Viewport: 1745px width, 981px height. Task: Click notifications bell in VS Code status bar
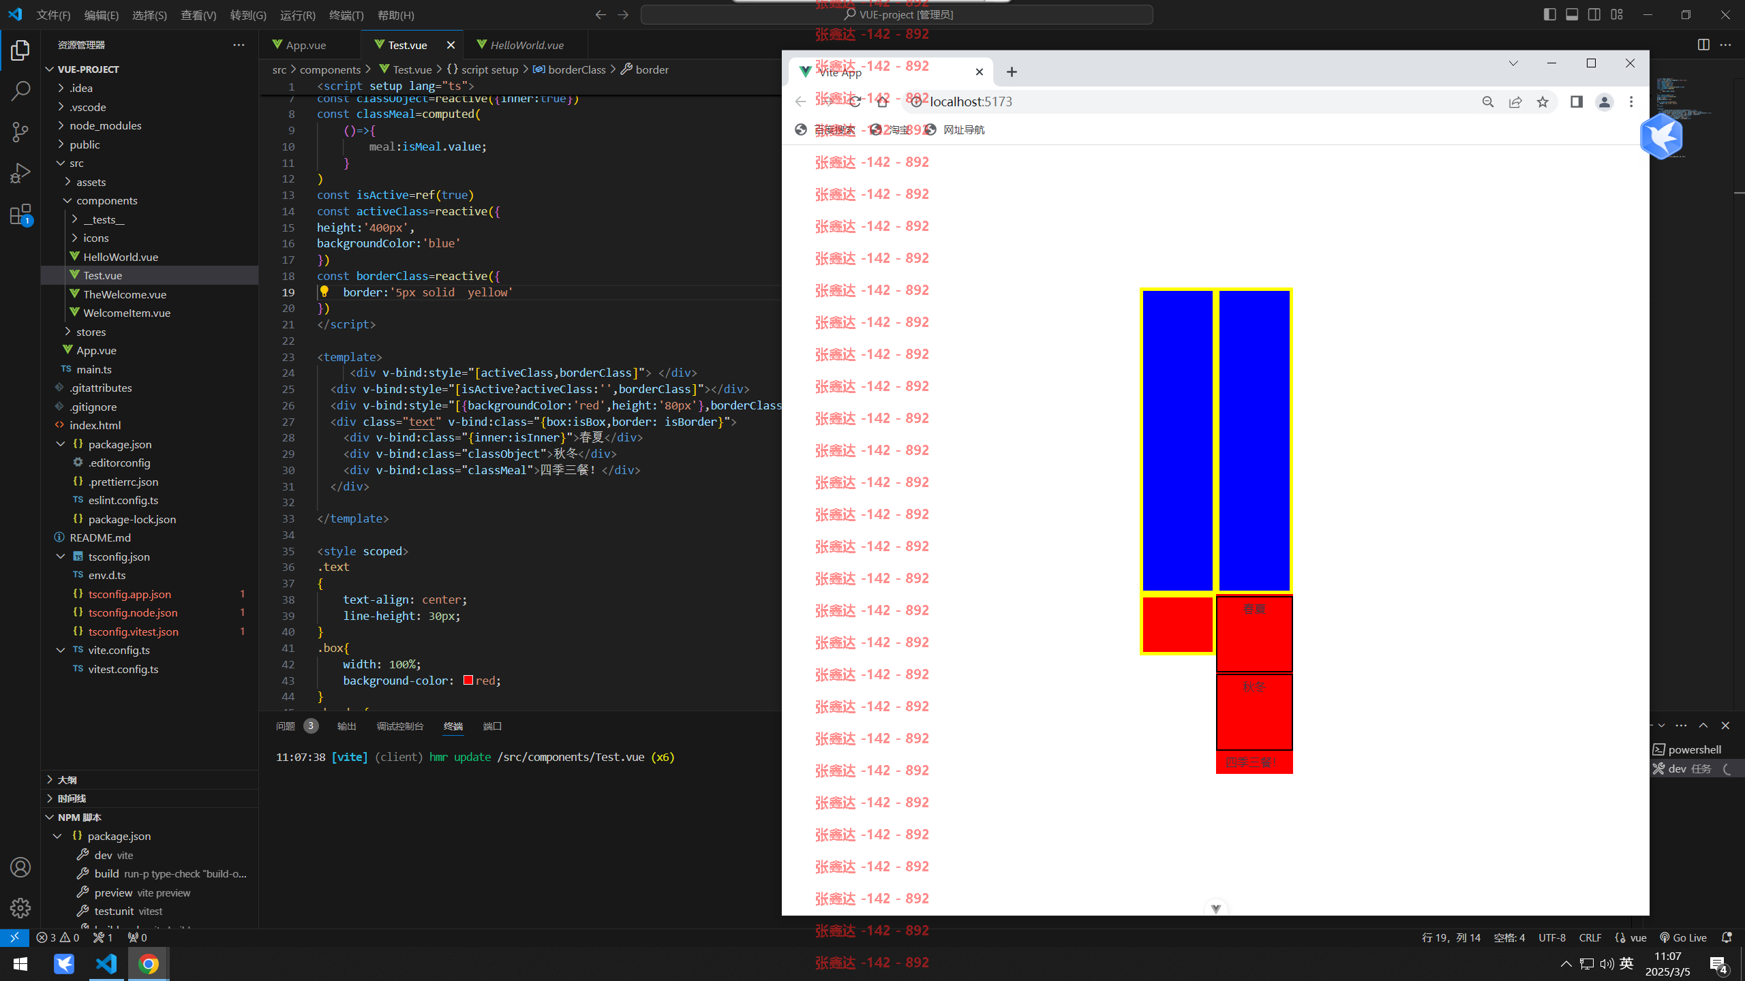click(1727, 937)
